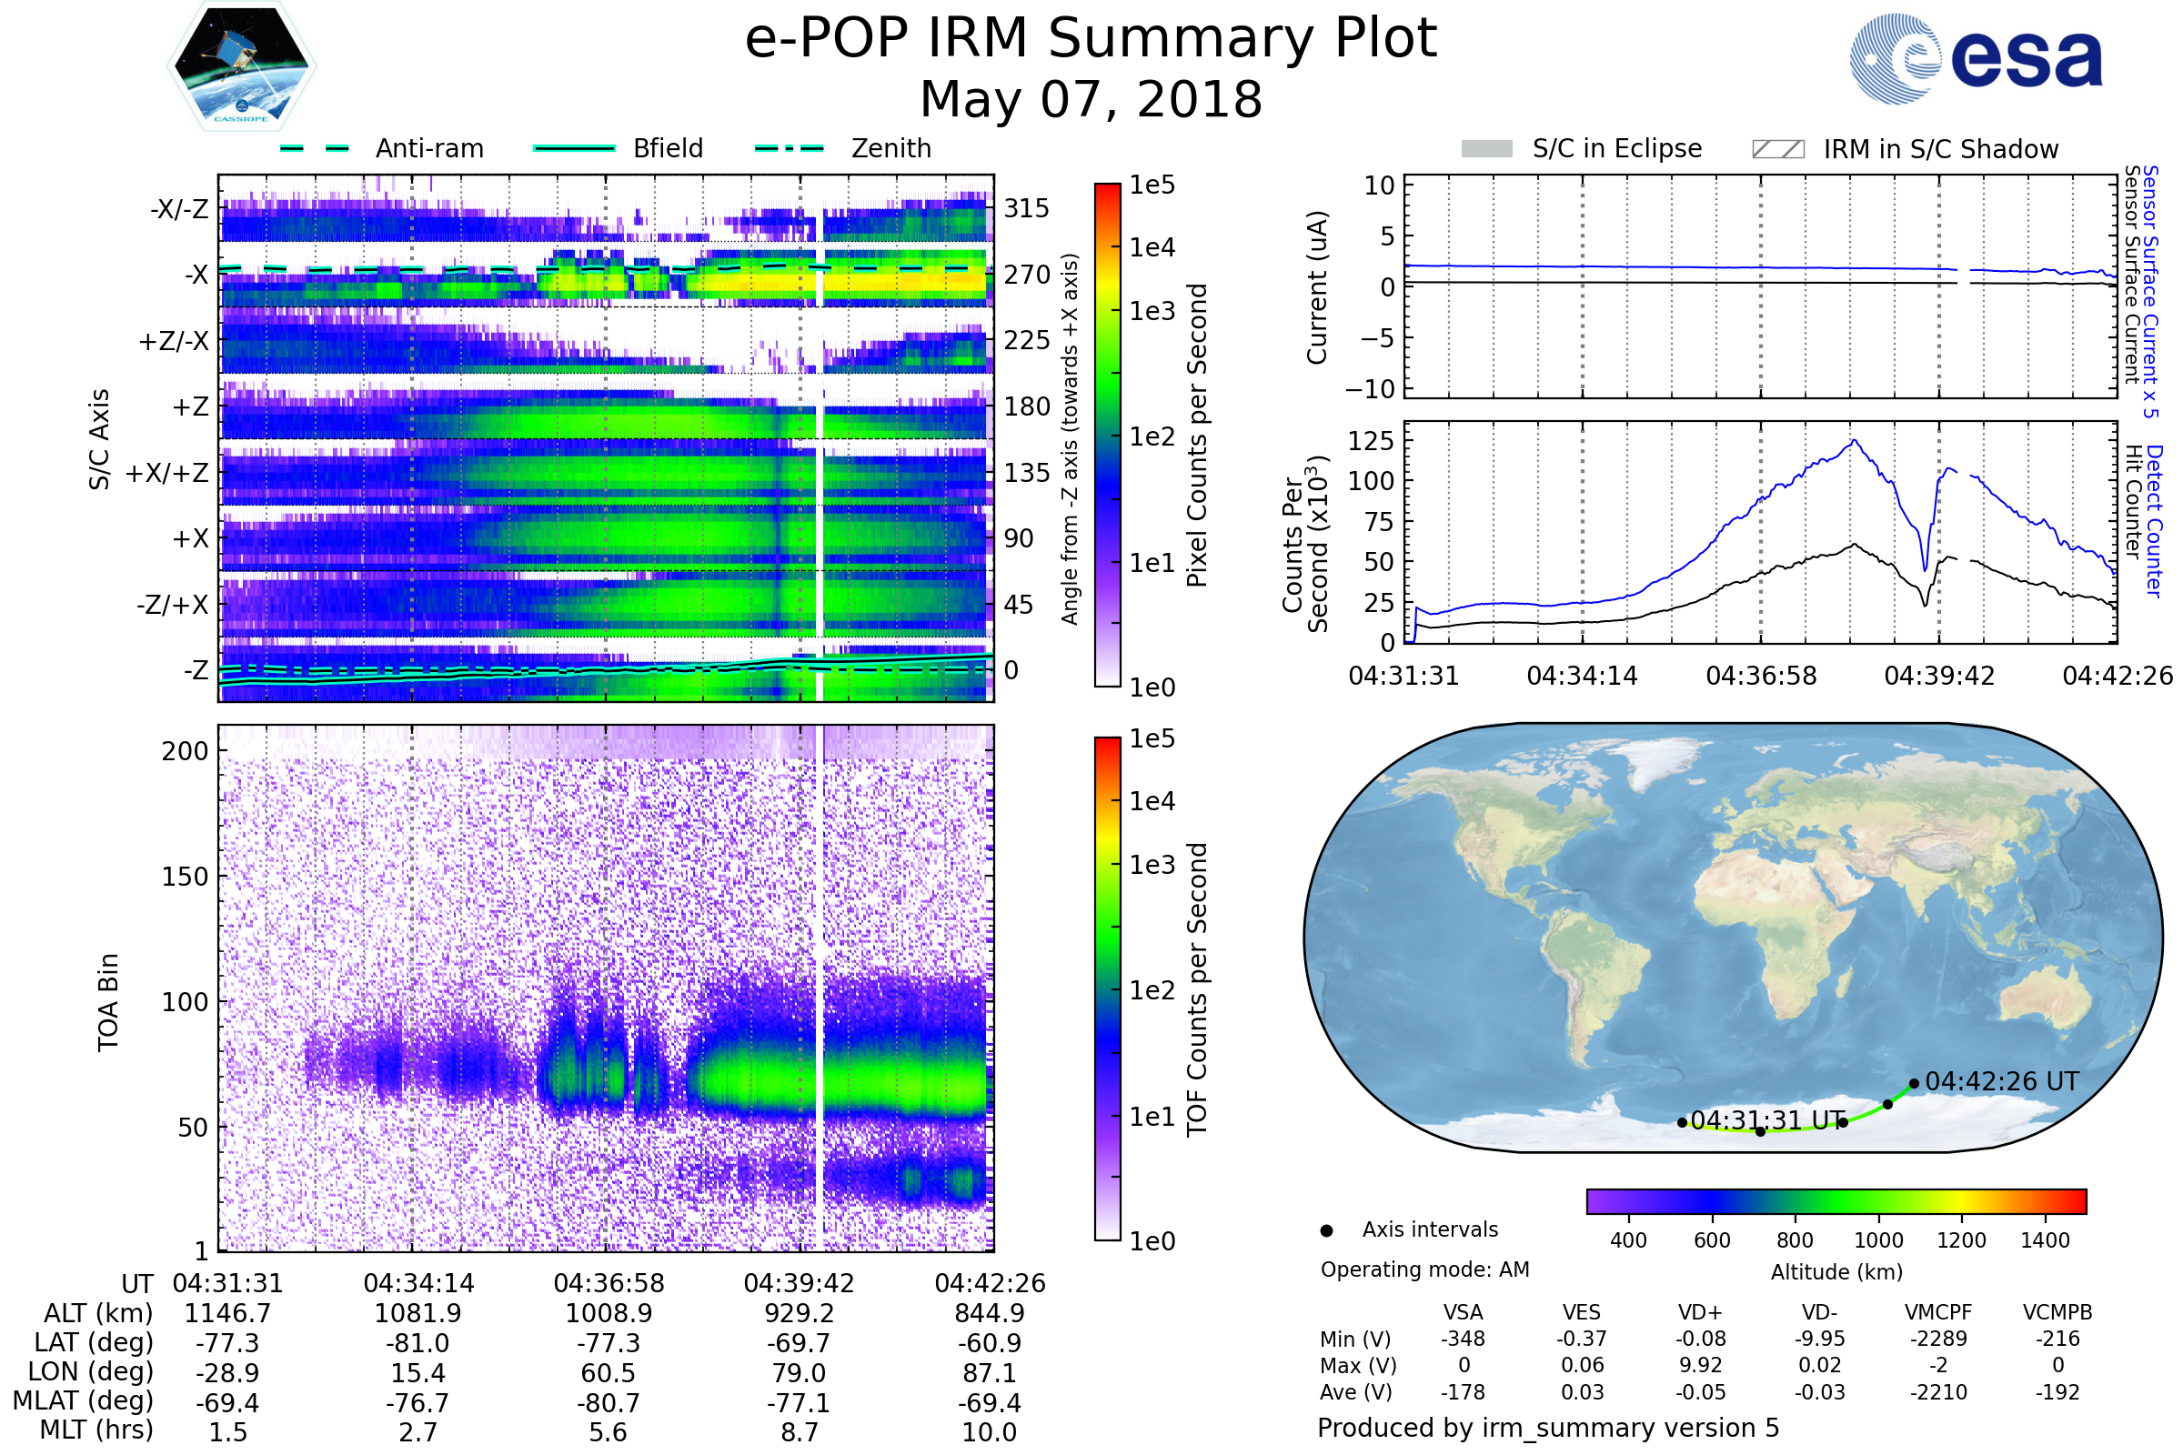Click the Axis intervals black dot marker
This screenshot has height=1455, width=2183.
coord(1326,1230)
